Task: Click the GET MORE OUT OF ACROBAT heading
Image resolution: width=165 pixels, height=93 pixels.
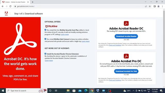Action: tap(57, 48)
